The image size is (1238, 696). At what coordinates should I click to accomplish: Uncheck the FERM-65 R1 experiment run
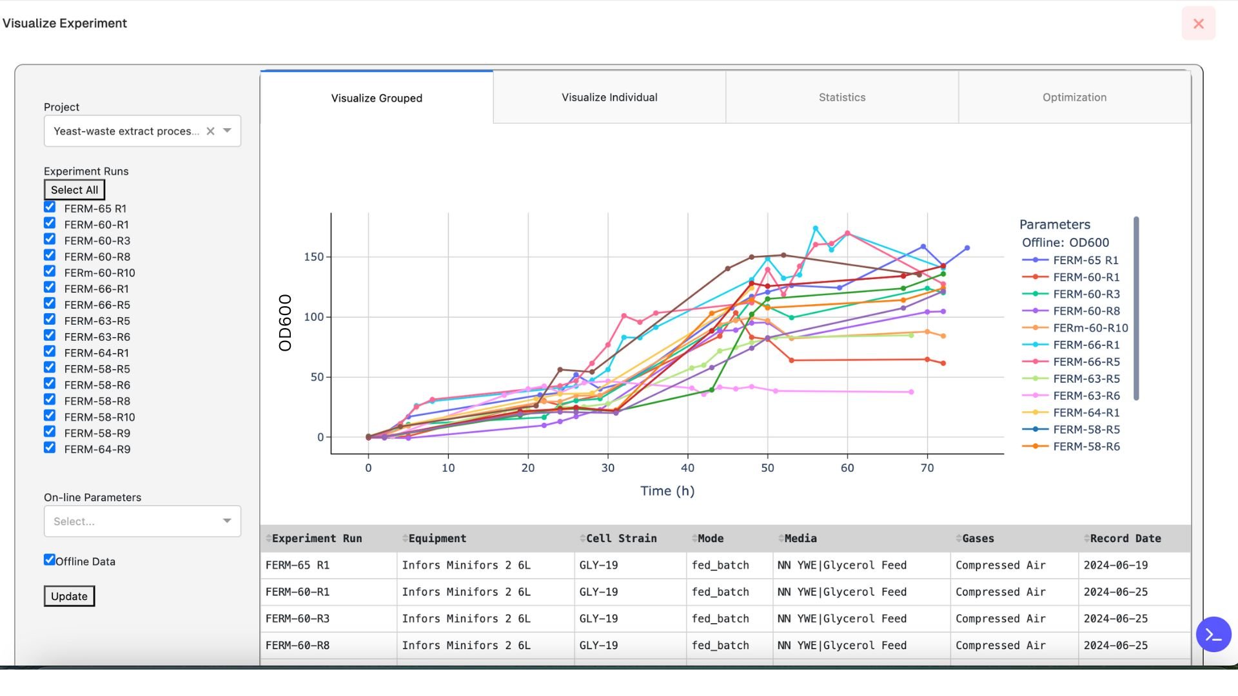(x=50, y=208)
